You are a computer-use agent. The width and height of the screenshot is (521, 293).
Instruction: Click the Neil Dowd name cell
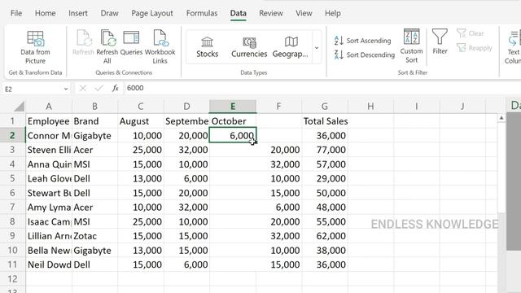49,265
